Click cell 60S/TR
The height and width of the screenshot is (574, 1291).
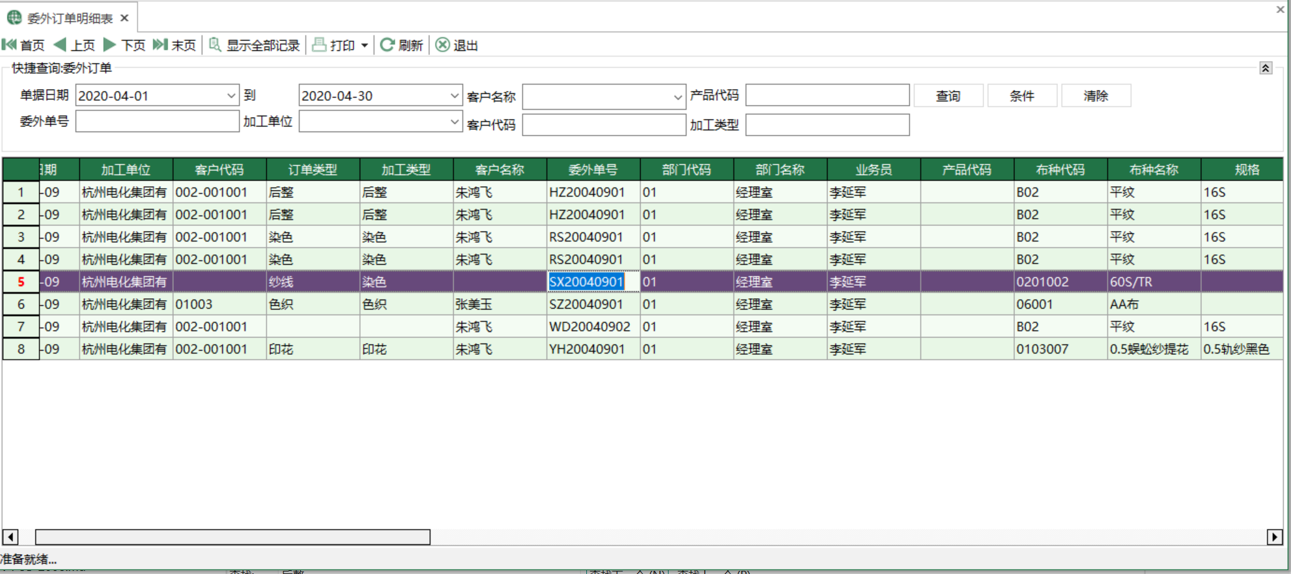pos(1154,281)
